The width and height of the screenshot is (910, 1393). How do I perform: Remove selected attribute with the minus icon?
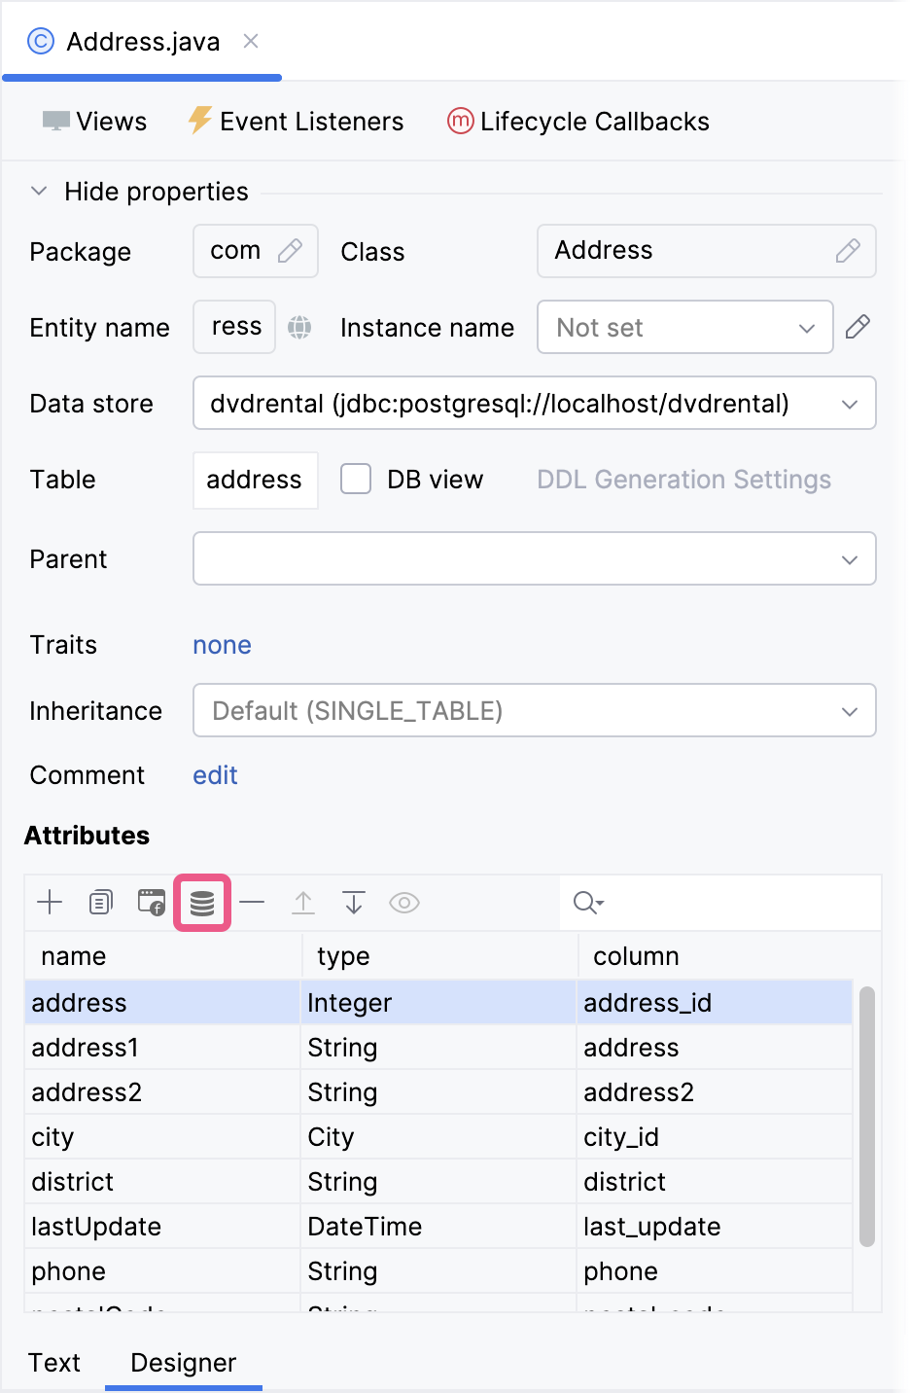252,902
